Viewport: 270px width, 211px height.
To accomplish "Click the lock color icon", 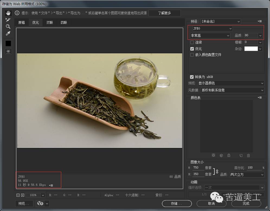I will click(229, 156).
